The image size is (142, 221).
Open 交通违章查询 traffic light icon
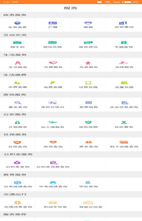17,203
